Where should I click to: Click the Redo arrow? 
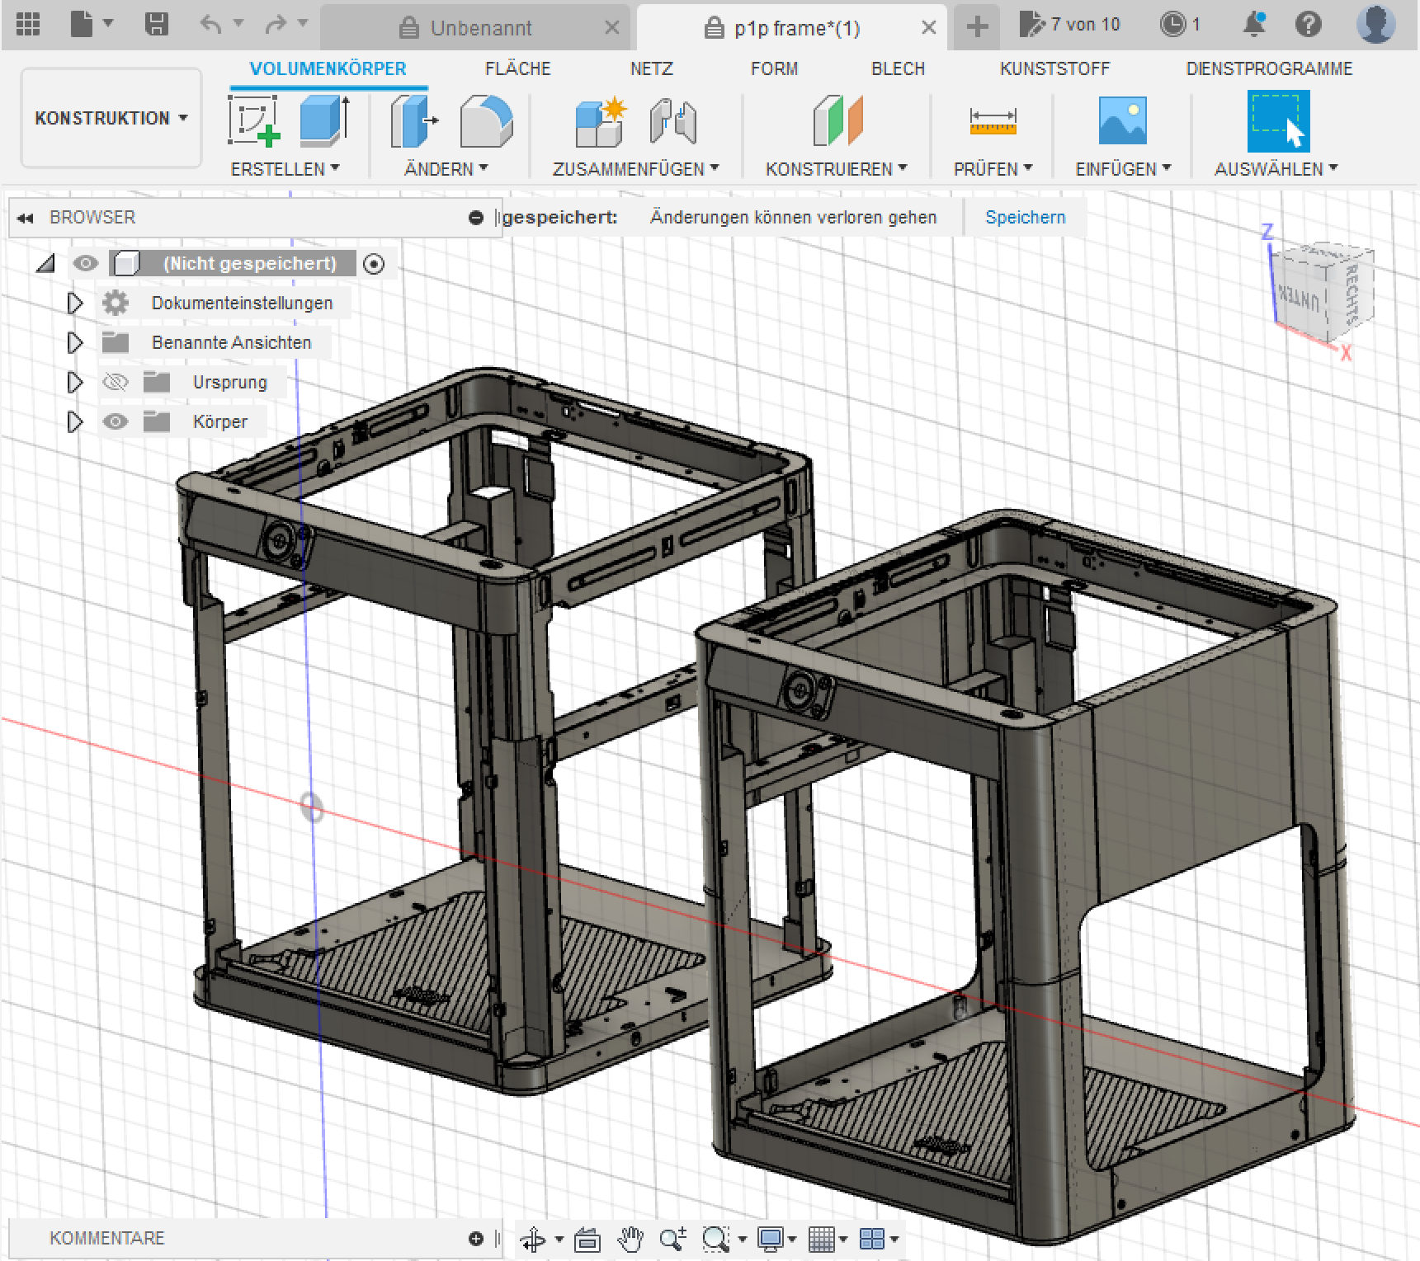pyautogui.click(x=275, y=25)
